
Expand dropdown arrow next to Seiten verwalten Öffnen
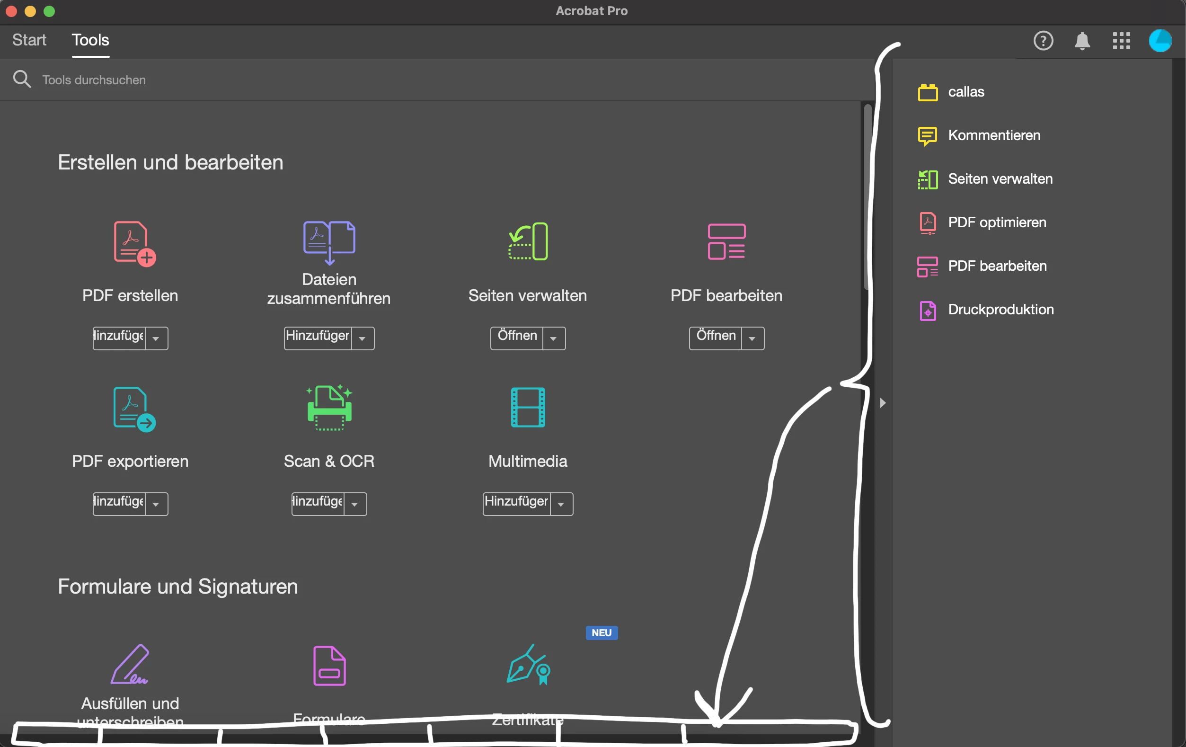pos(554,338)
